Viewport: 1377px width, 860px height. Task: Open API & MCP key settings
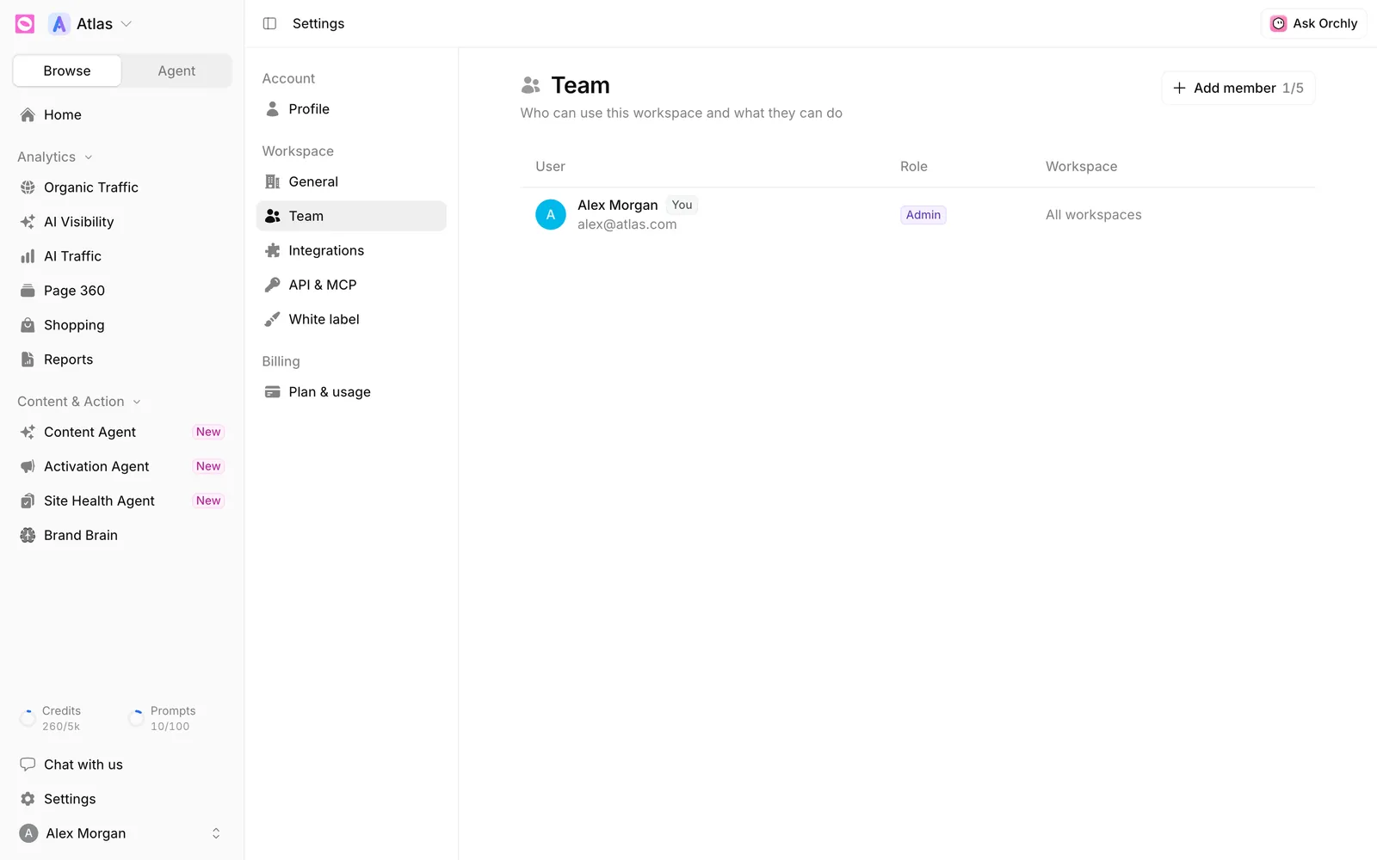[351, 285]
